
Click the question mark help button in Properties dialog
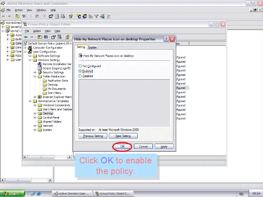(166, 39)
